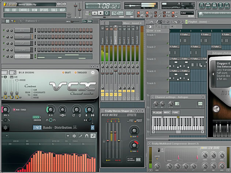Open the CHANNELS menu
The width and height of the screenshot is (231, 173).
click(24, 10)
